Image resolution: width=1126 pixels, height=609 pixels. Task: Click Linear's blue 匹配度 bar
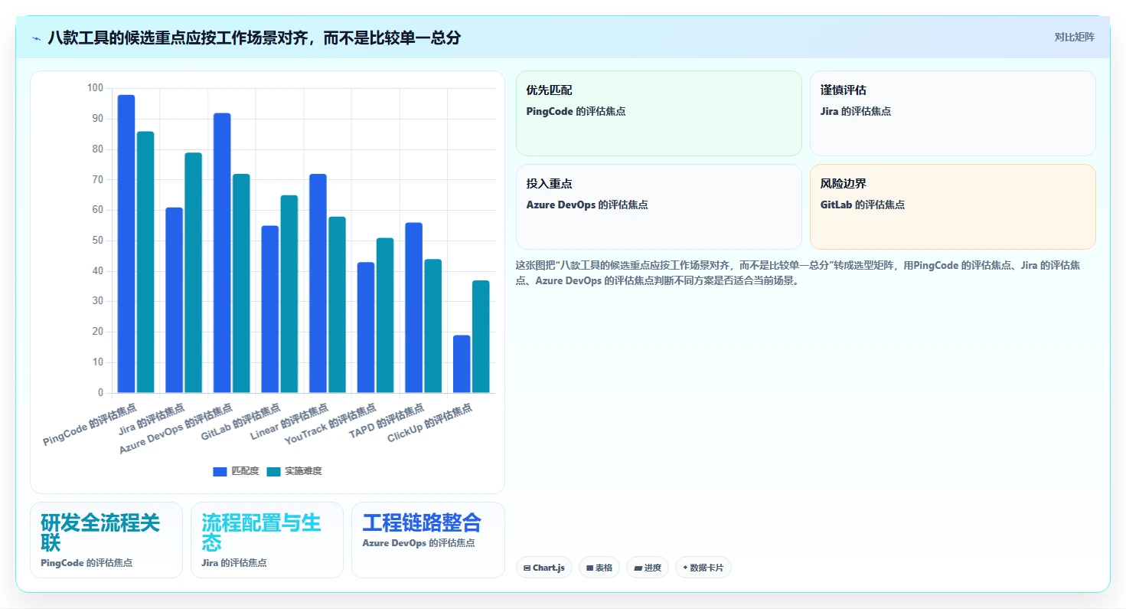pyautogui.click(x=318, y=283)
